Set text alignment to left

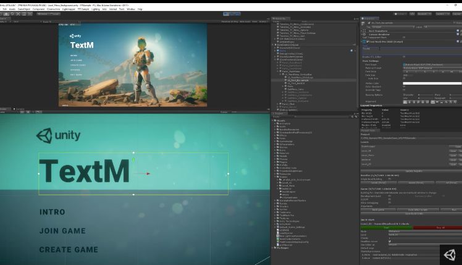tap(405, 102)
